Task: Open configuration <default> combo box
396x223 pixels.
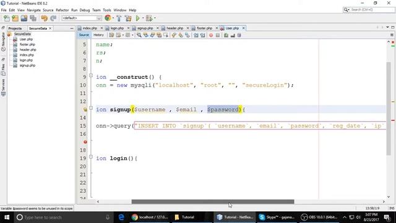Action: pos(82,18)
